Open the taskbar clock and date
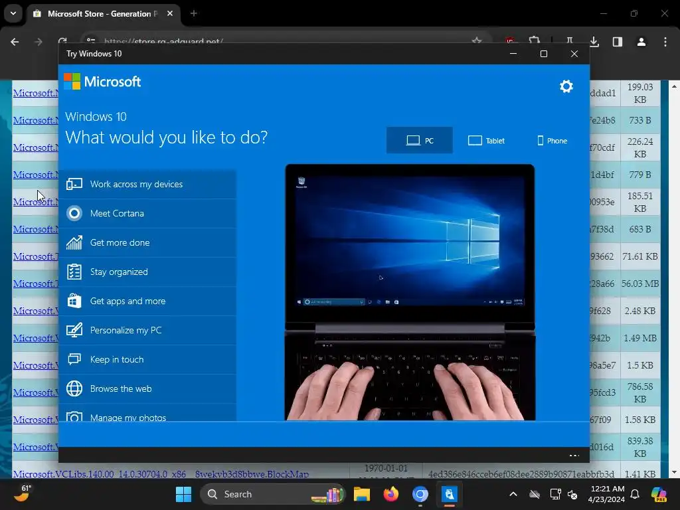Viewport: 680px width, 510px height. [x=607, y=494]
